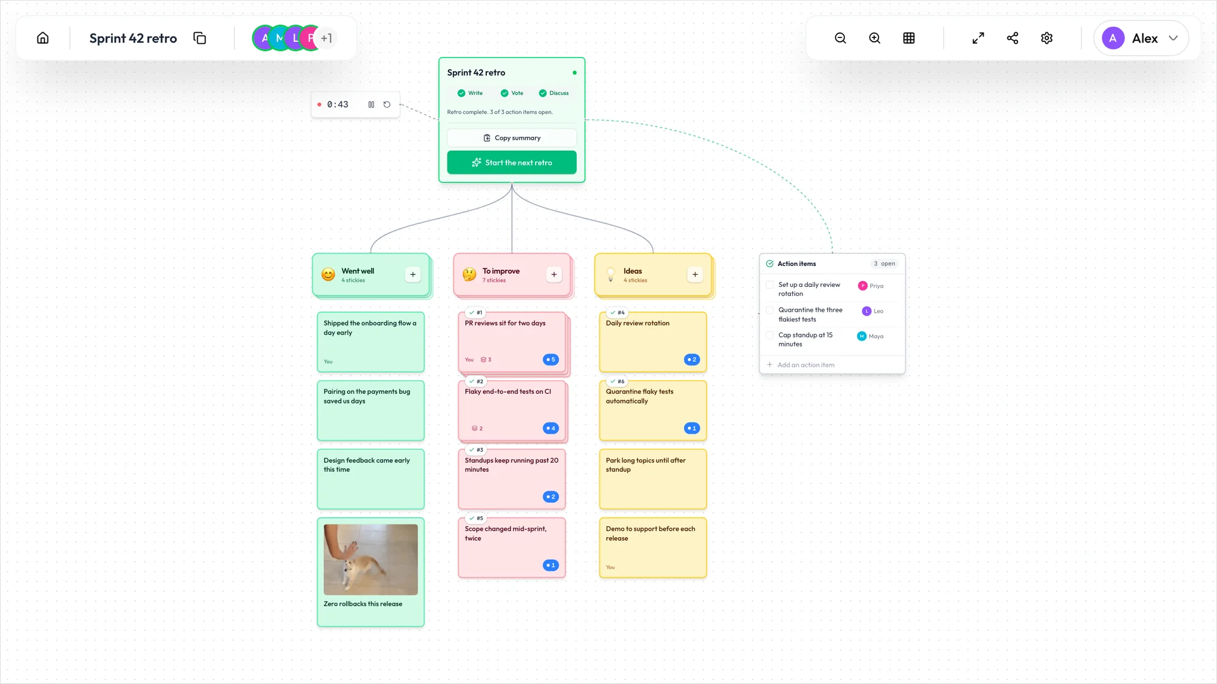This screenshot has height=684, width=1217.
Task: Open Pairing on the payments bug sticky
Action: (x=371, y=410)
